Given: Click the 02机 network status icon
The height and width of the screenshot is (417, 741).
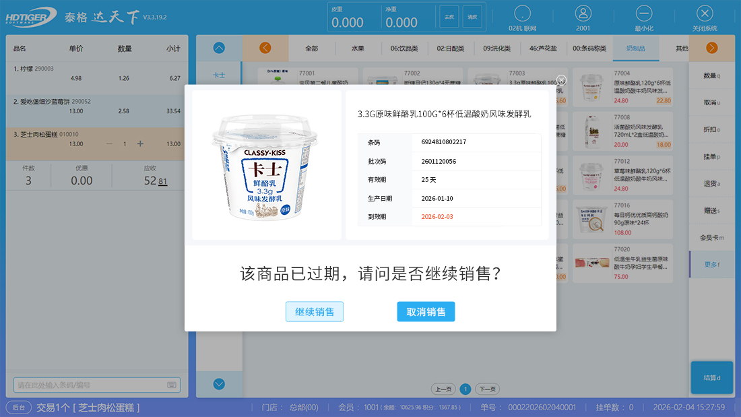Looking at the screenshot, I should pyautogui.click(x=522, y=13).
